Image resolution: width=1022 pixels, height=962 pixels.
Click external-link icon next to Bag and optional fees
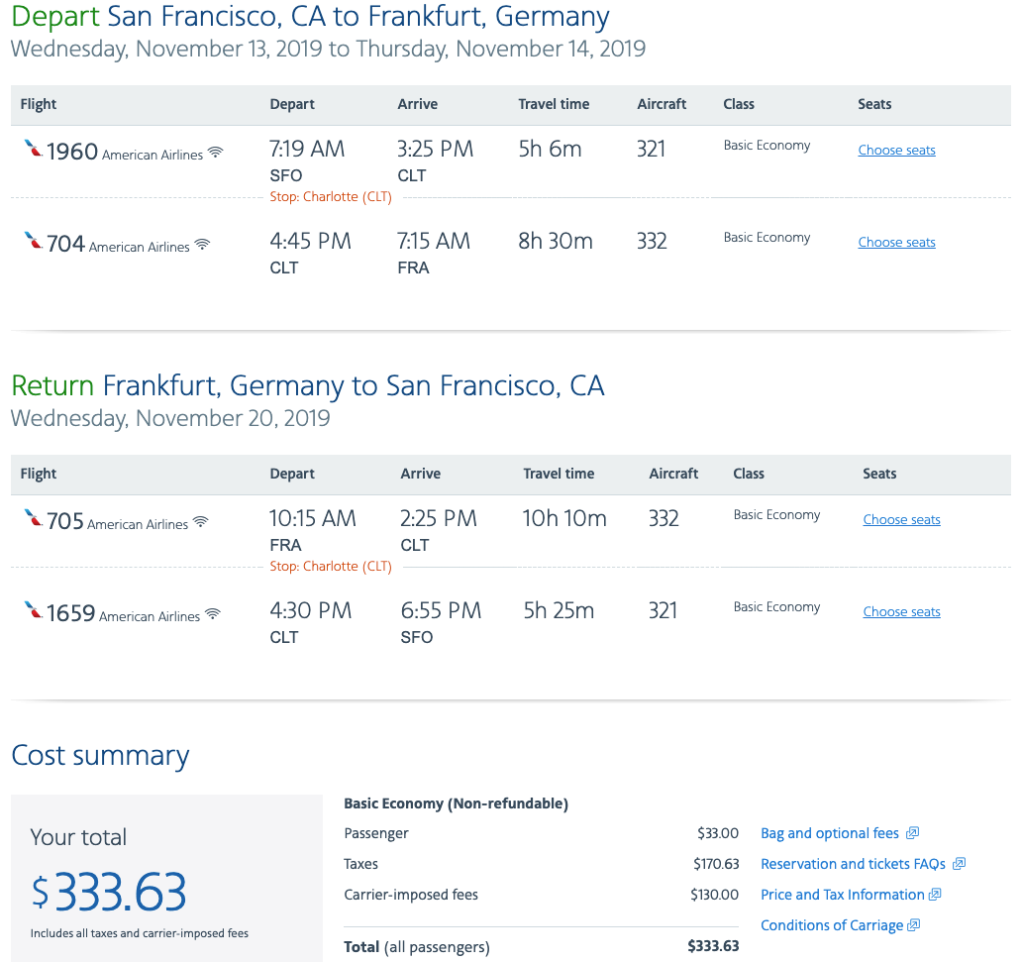[912, 833]
